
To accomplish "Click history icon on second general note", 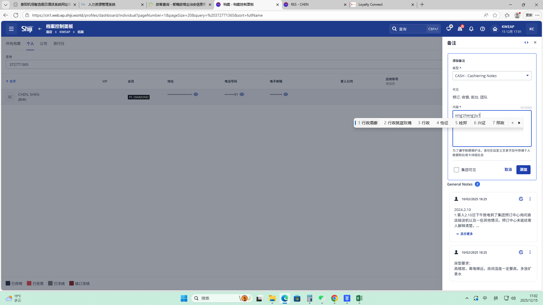I will 521,252.
